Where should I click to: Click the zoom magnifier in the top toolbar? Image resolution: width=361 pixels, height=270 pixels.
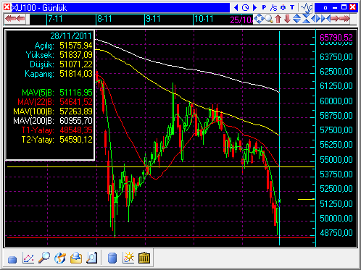coord(269,19)
